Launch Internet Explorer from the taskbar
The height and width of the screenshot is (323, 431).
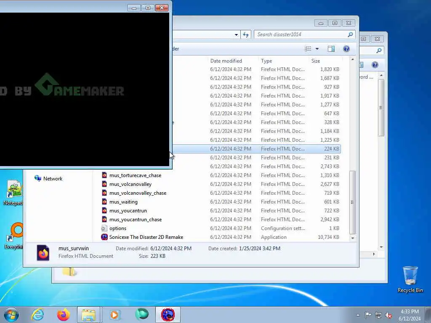tap(37, 315)
